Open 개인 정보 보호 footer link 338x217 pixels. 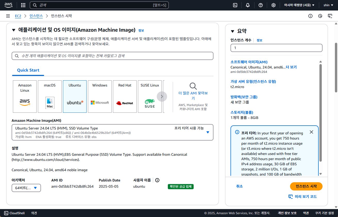[287, 213]
